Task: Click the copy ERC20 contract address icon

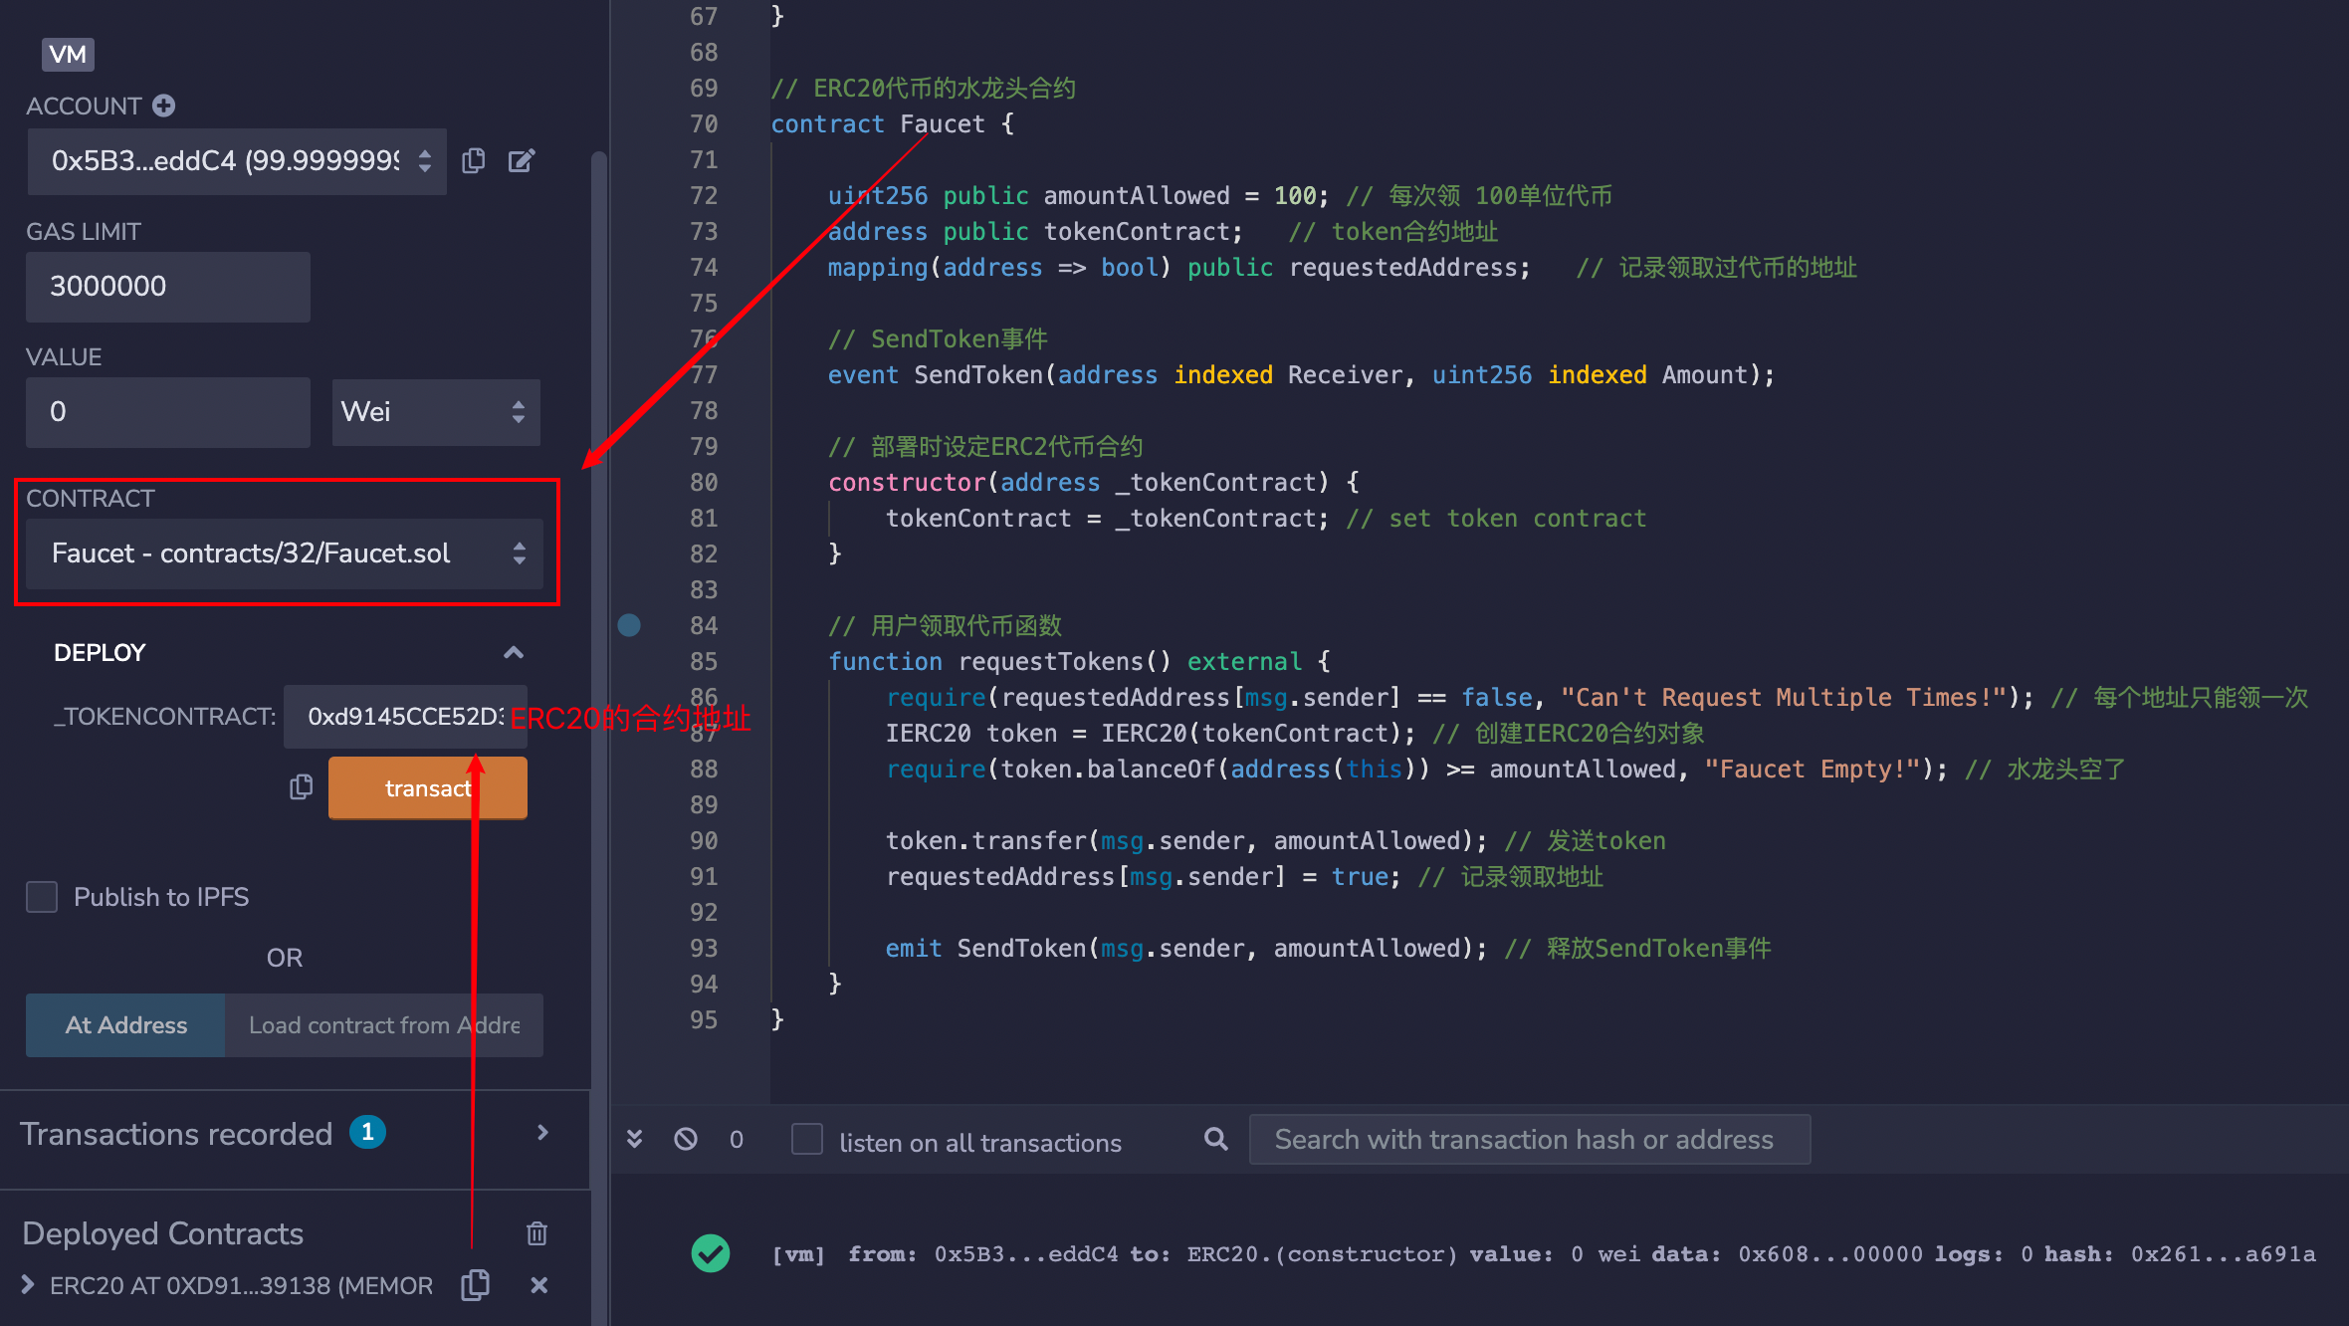Action: [479, 1285]
